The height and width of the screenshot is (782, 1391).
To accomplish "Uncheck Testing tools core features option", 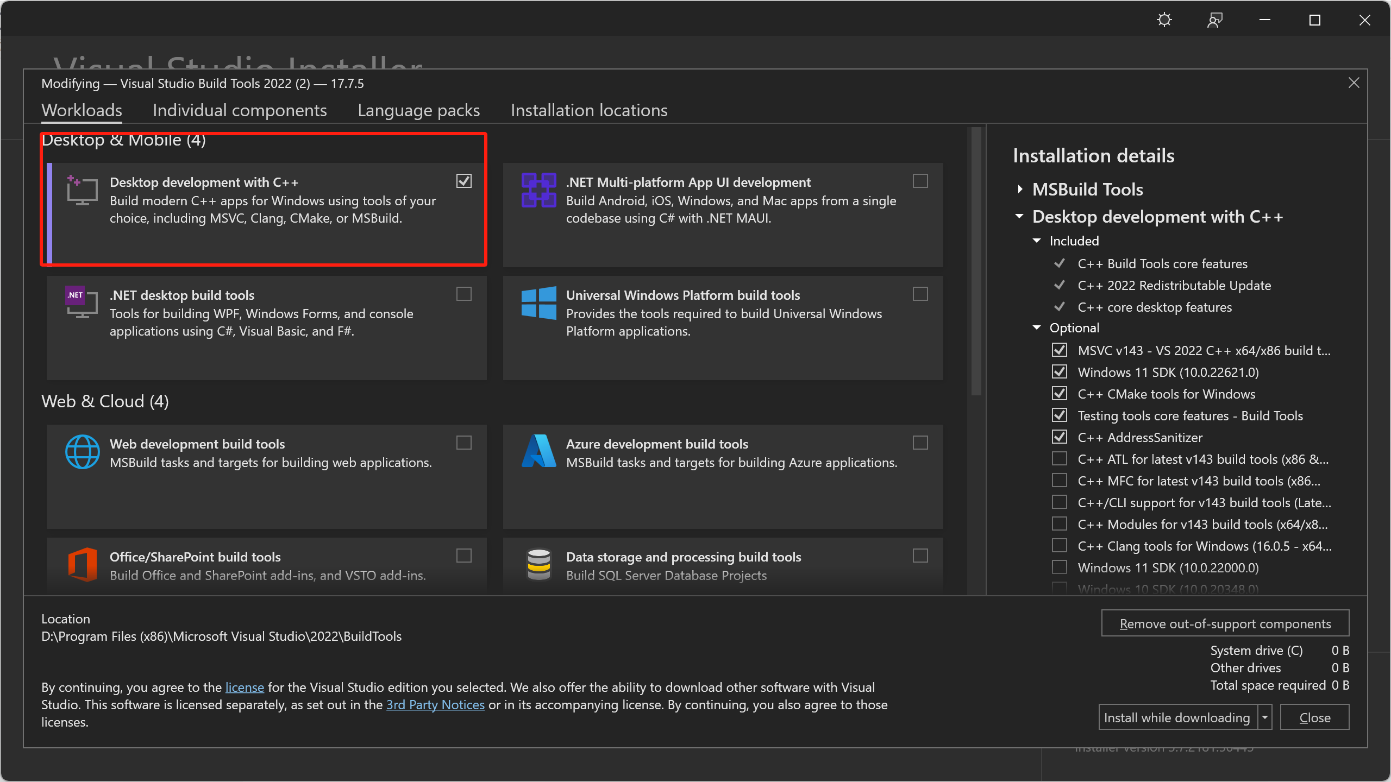I will point(1060,415).
